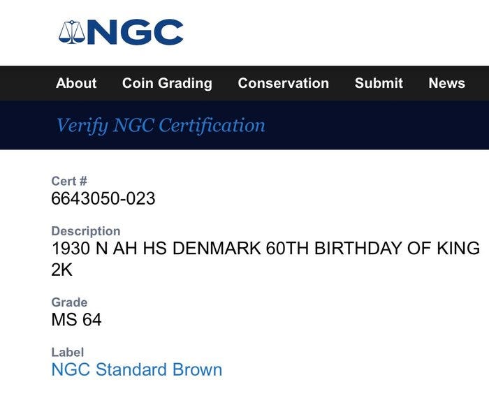Click the Grade field label
Screen dimensions: 489x412
[69, 302]
